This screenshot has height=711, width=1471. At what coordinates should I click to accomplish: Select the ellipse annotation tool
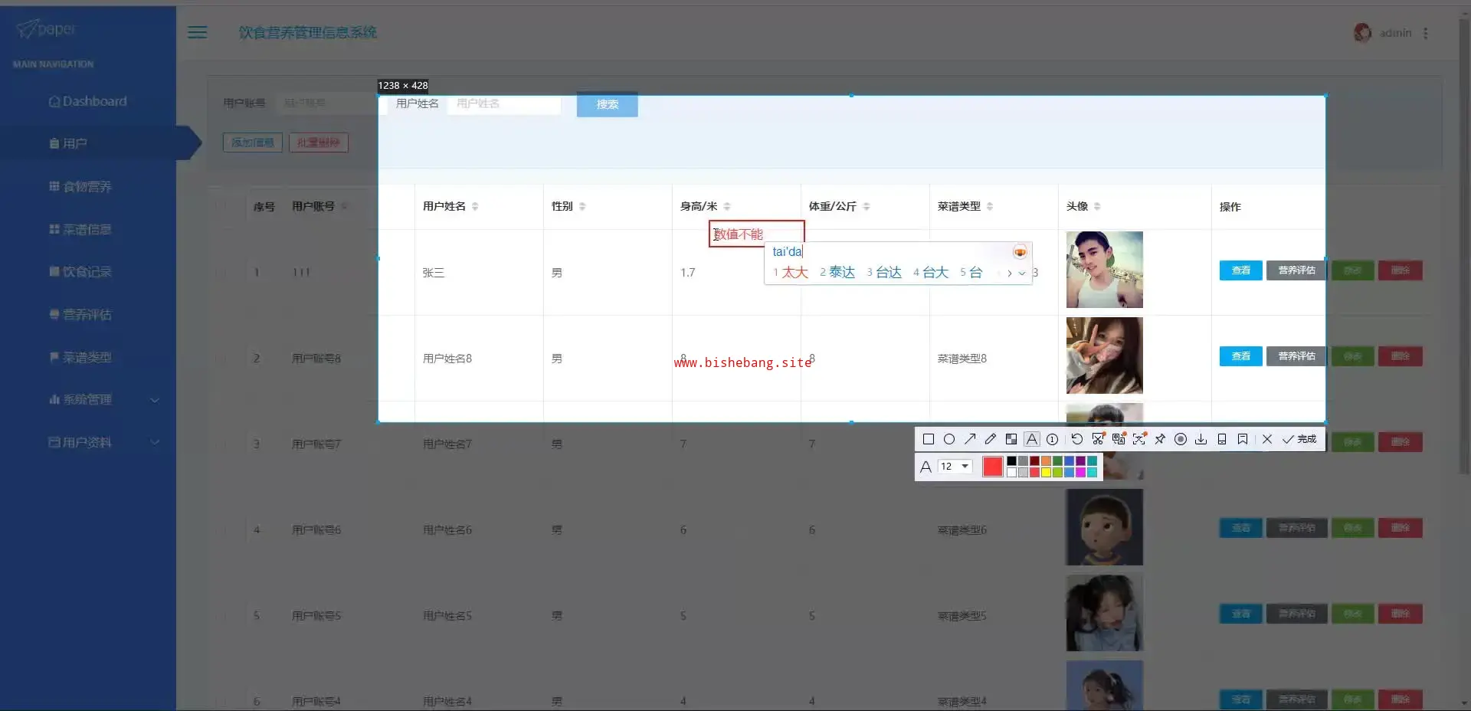pos(948,439)
